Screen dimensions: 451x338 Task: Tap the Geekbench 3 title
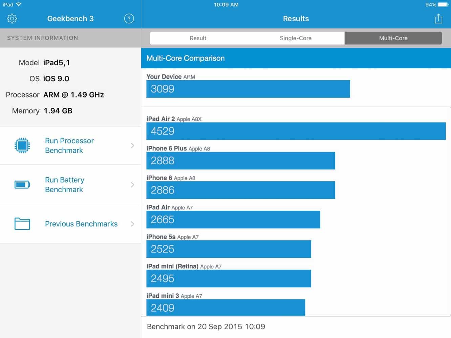tap(70, 19)
